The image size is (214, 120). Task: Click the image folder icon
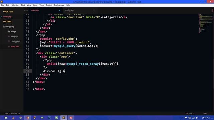[x=9, y=31]
